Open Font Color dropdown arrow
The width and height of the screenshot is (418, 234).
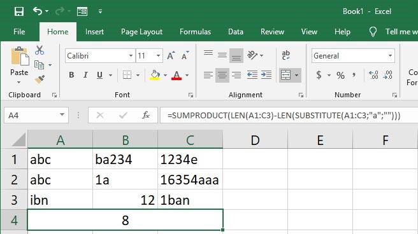pyautogui.click(x=187, y=75)
